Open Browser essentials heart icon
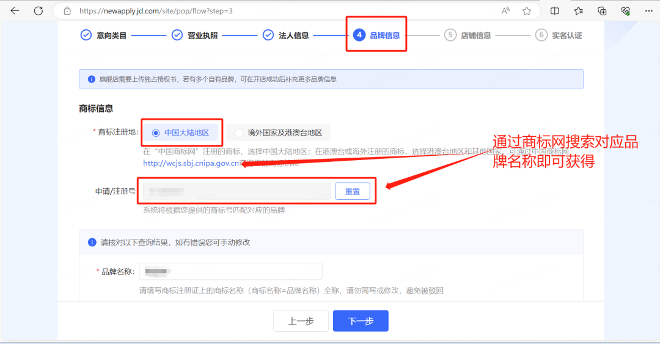Image resolution: width=660 pixels, height=344 pixels. pyautogui.click(x=626, y=11)
